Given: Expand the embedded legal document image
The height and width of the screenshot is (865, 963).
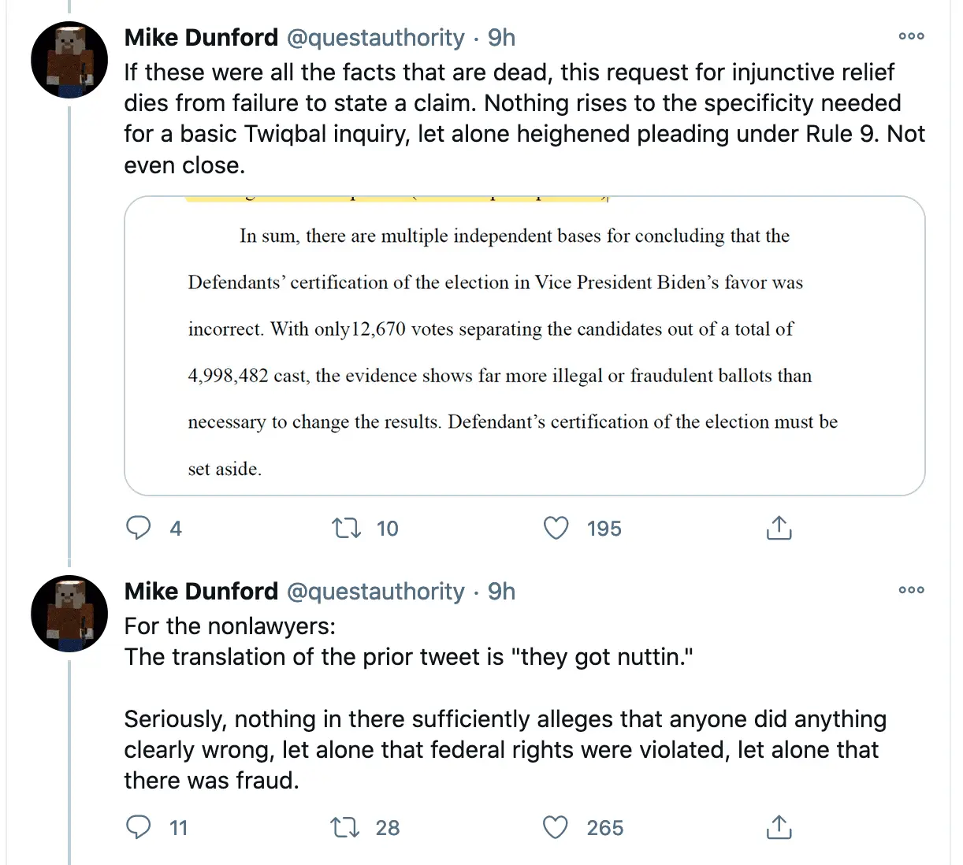Looking at the screenshot, I should pos(524,346).
